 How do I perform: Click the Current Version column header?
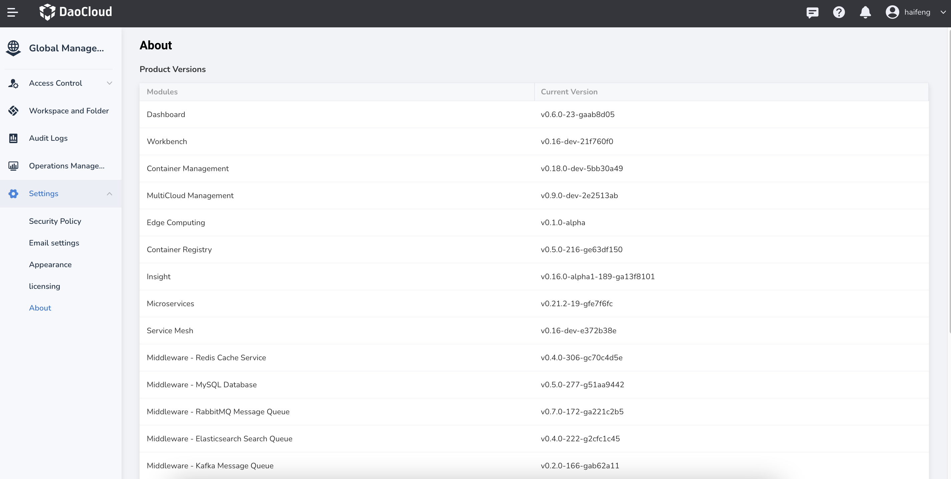click(569, 92)
